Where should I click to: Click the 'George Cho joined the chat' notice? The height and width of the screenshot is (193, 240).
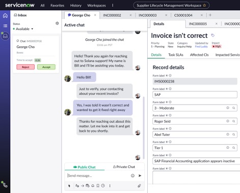[104, 40]
